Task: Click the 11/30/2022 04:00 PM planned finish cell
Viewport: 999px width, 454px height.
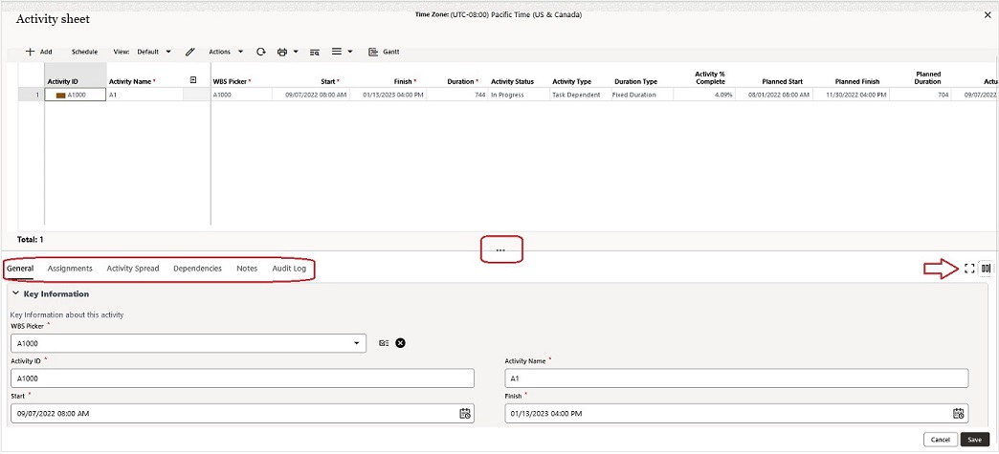Action: click(x=852, y=95)
